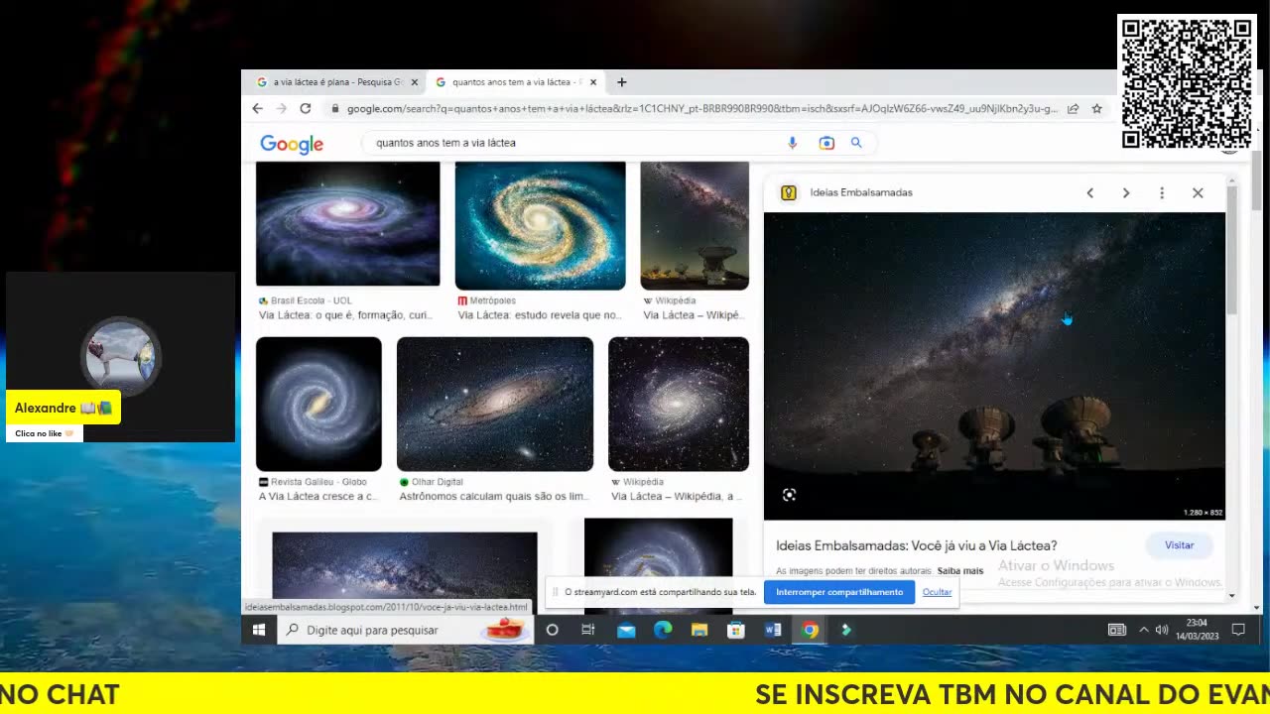
Task: Open 'Ideias Embalsamadas: Você já viu' title link
Action: 916,545
